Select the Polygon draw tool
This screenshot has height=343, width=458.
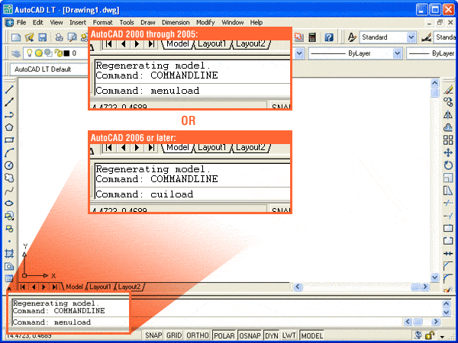(x=9, y=127)
